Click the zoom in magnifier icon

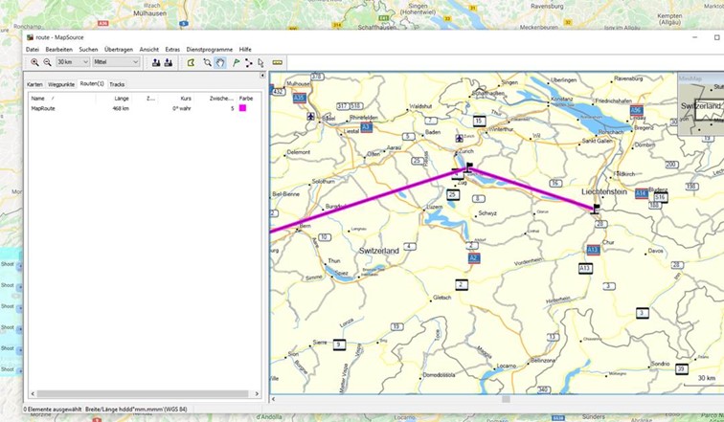pos(34,62)
